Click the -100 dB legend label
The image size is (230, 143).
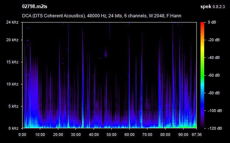pos(215,111)
